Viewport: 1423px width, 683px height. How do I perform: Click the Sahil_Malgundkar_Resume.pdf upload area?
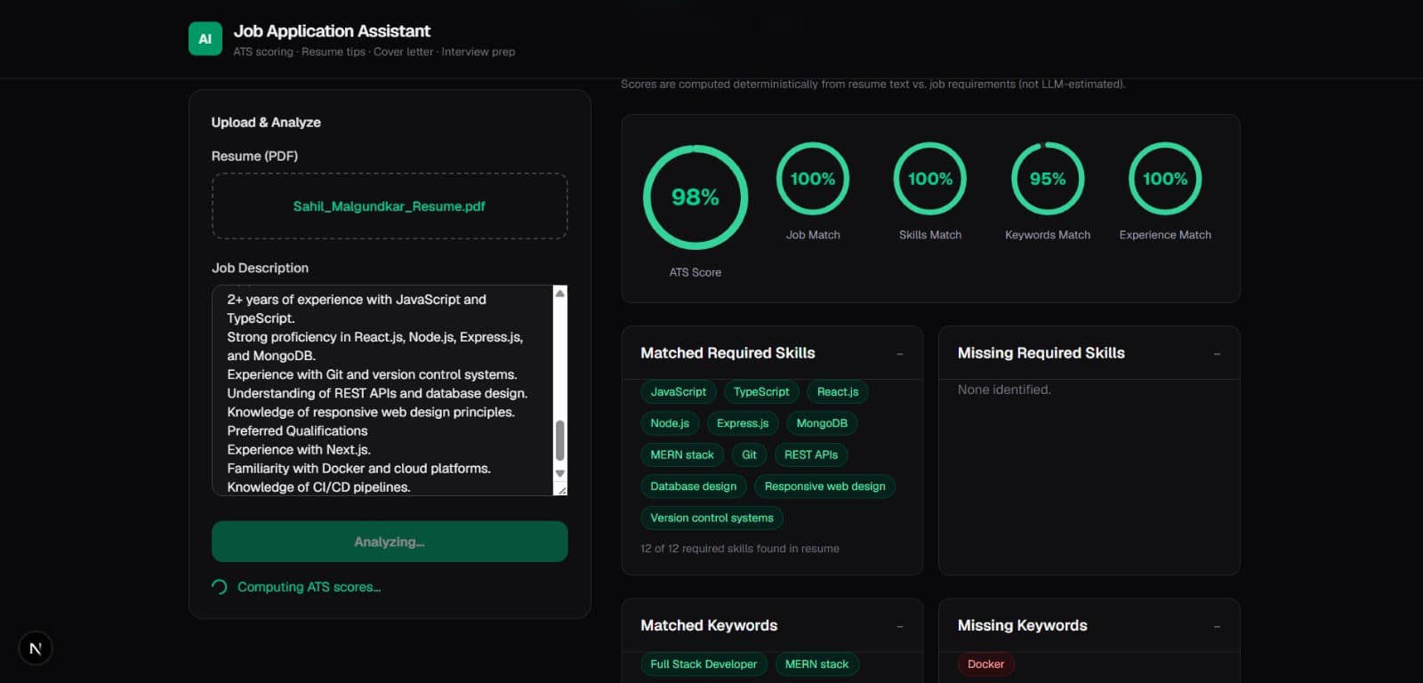coord(390,206)
